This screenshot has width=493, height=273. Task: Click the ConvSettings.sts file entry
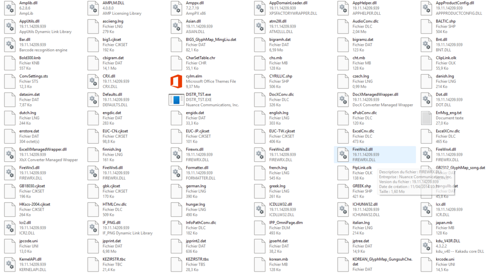tap(34, 76)
